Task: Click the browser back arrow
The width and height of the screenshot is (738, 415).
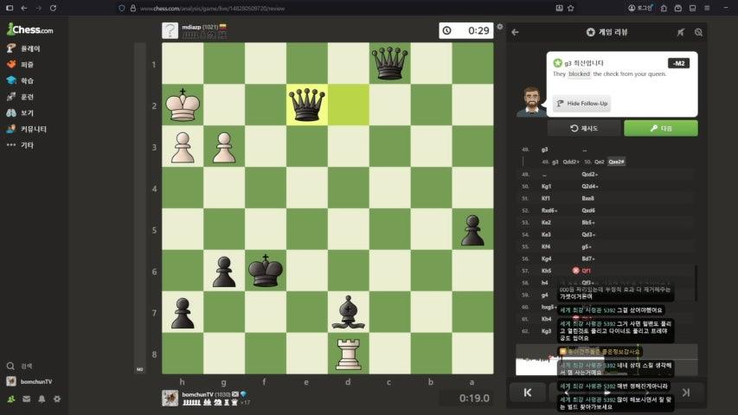Action: (24, 8)
